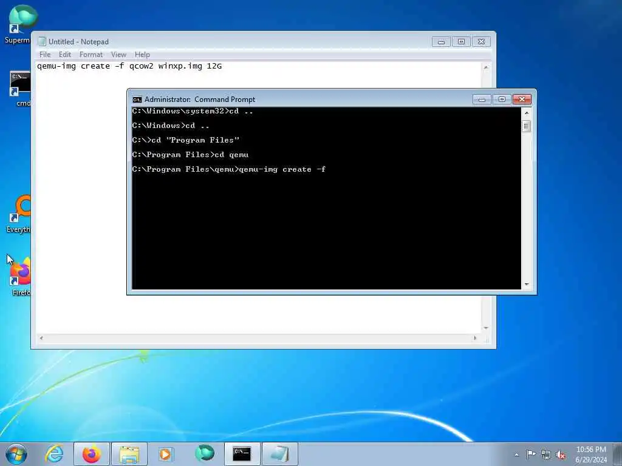This screenshot has width=622, height=466.
Task: Click the Command Prompt scrollbar thumb
Action: click(x=526, y=126)
